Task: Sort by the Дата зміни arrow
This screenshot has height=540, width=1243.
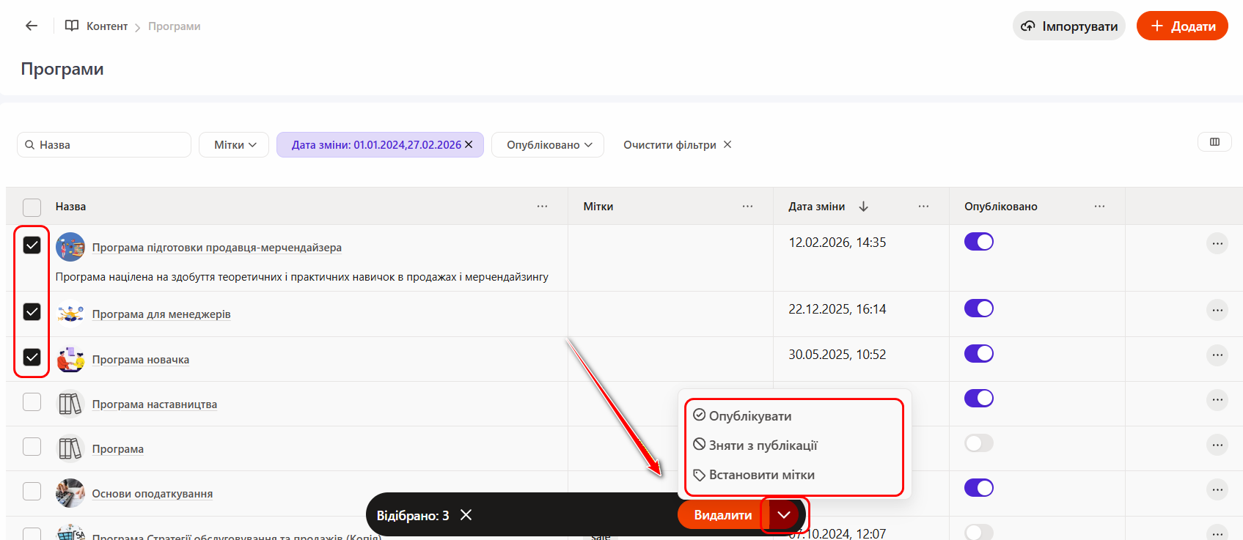Action: coord(863,207)
